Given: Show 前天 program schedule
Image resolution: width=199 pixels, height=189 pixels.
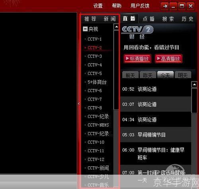Looking at the screenshot, I should click(x=131, y=75).
